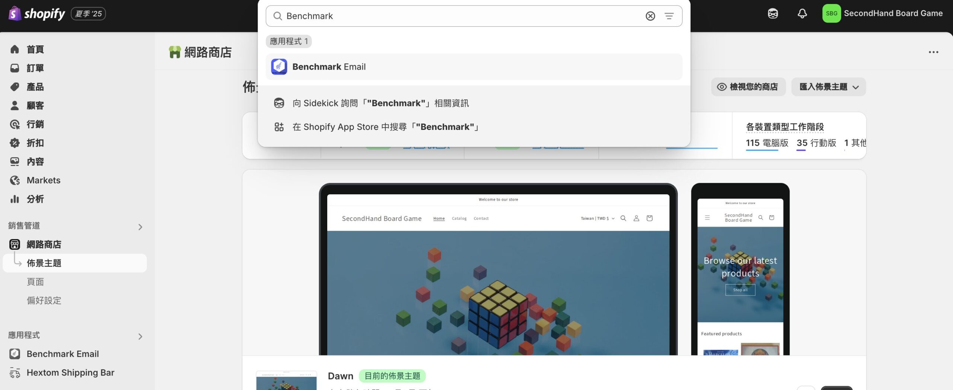953x390 pixels.
Task: Expand the 銷售管道 section chevron
Action: click(x=140, y=227)
